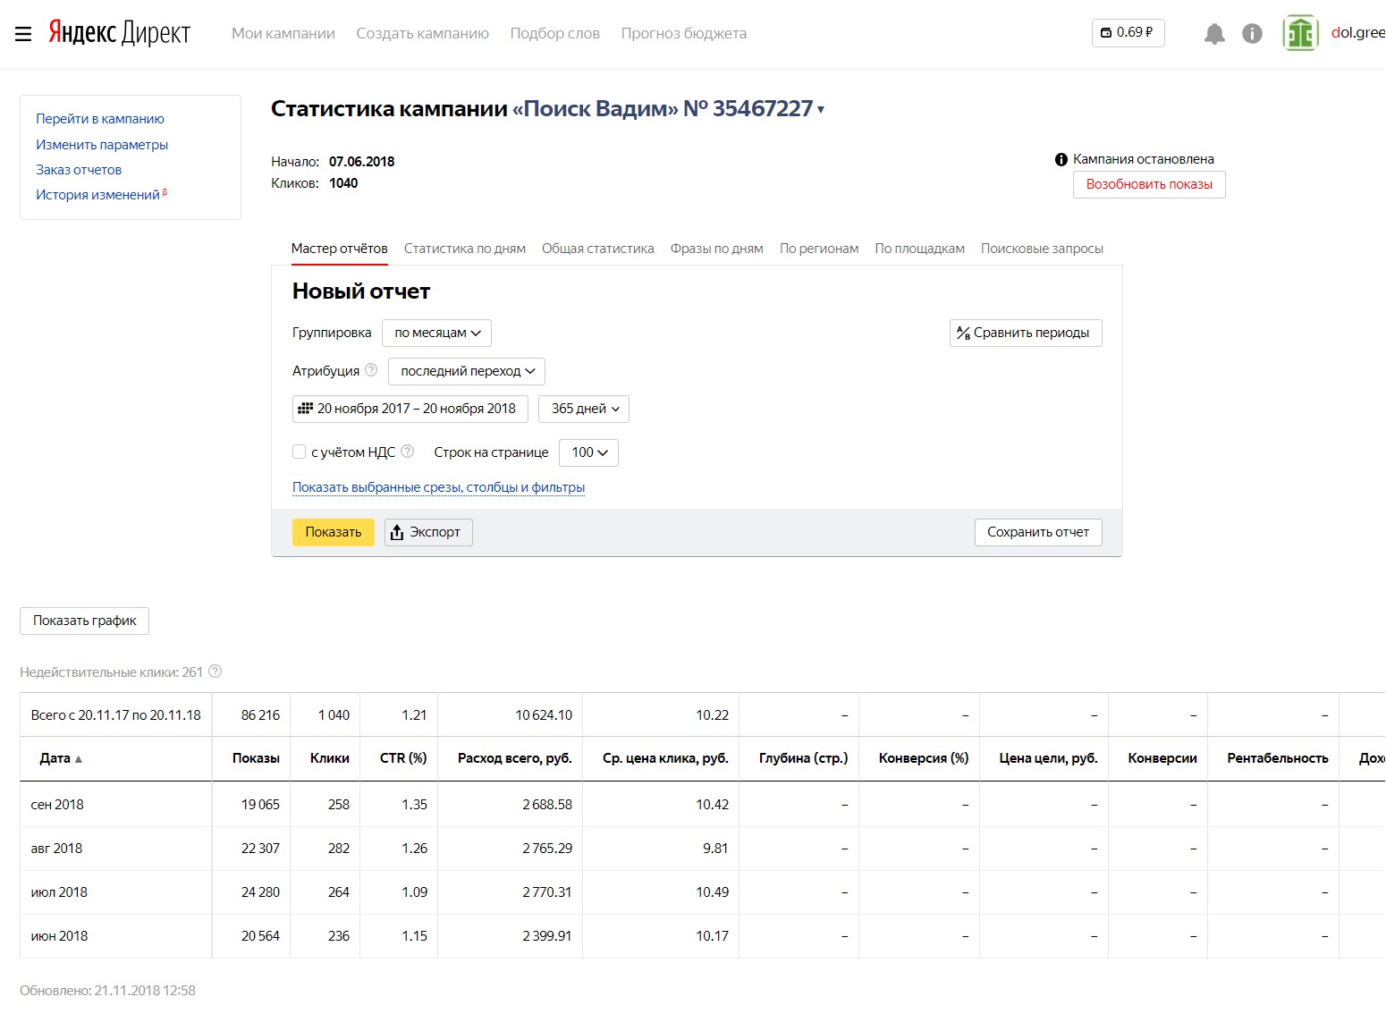
Task: Switch to Статистика по дням tab
Action: pos(465,249)
